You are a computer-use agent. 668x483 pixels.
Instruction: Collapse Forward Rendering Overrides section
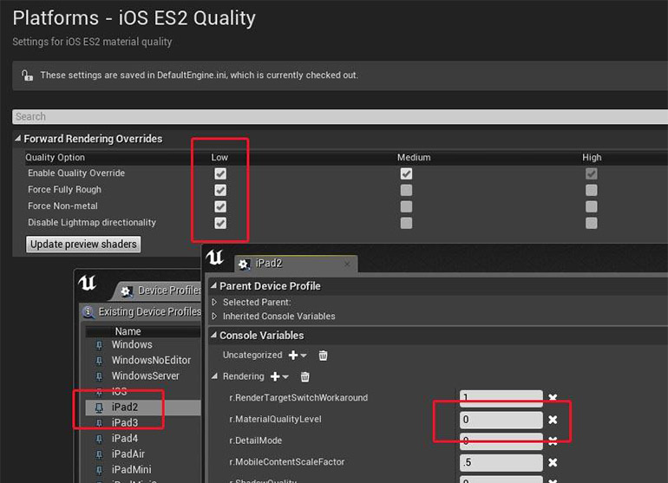[17, 139]
